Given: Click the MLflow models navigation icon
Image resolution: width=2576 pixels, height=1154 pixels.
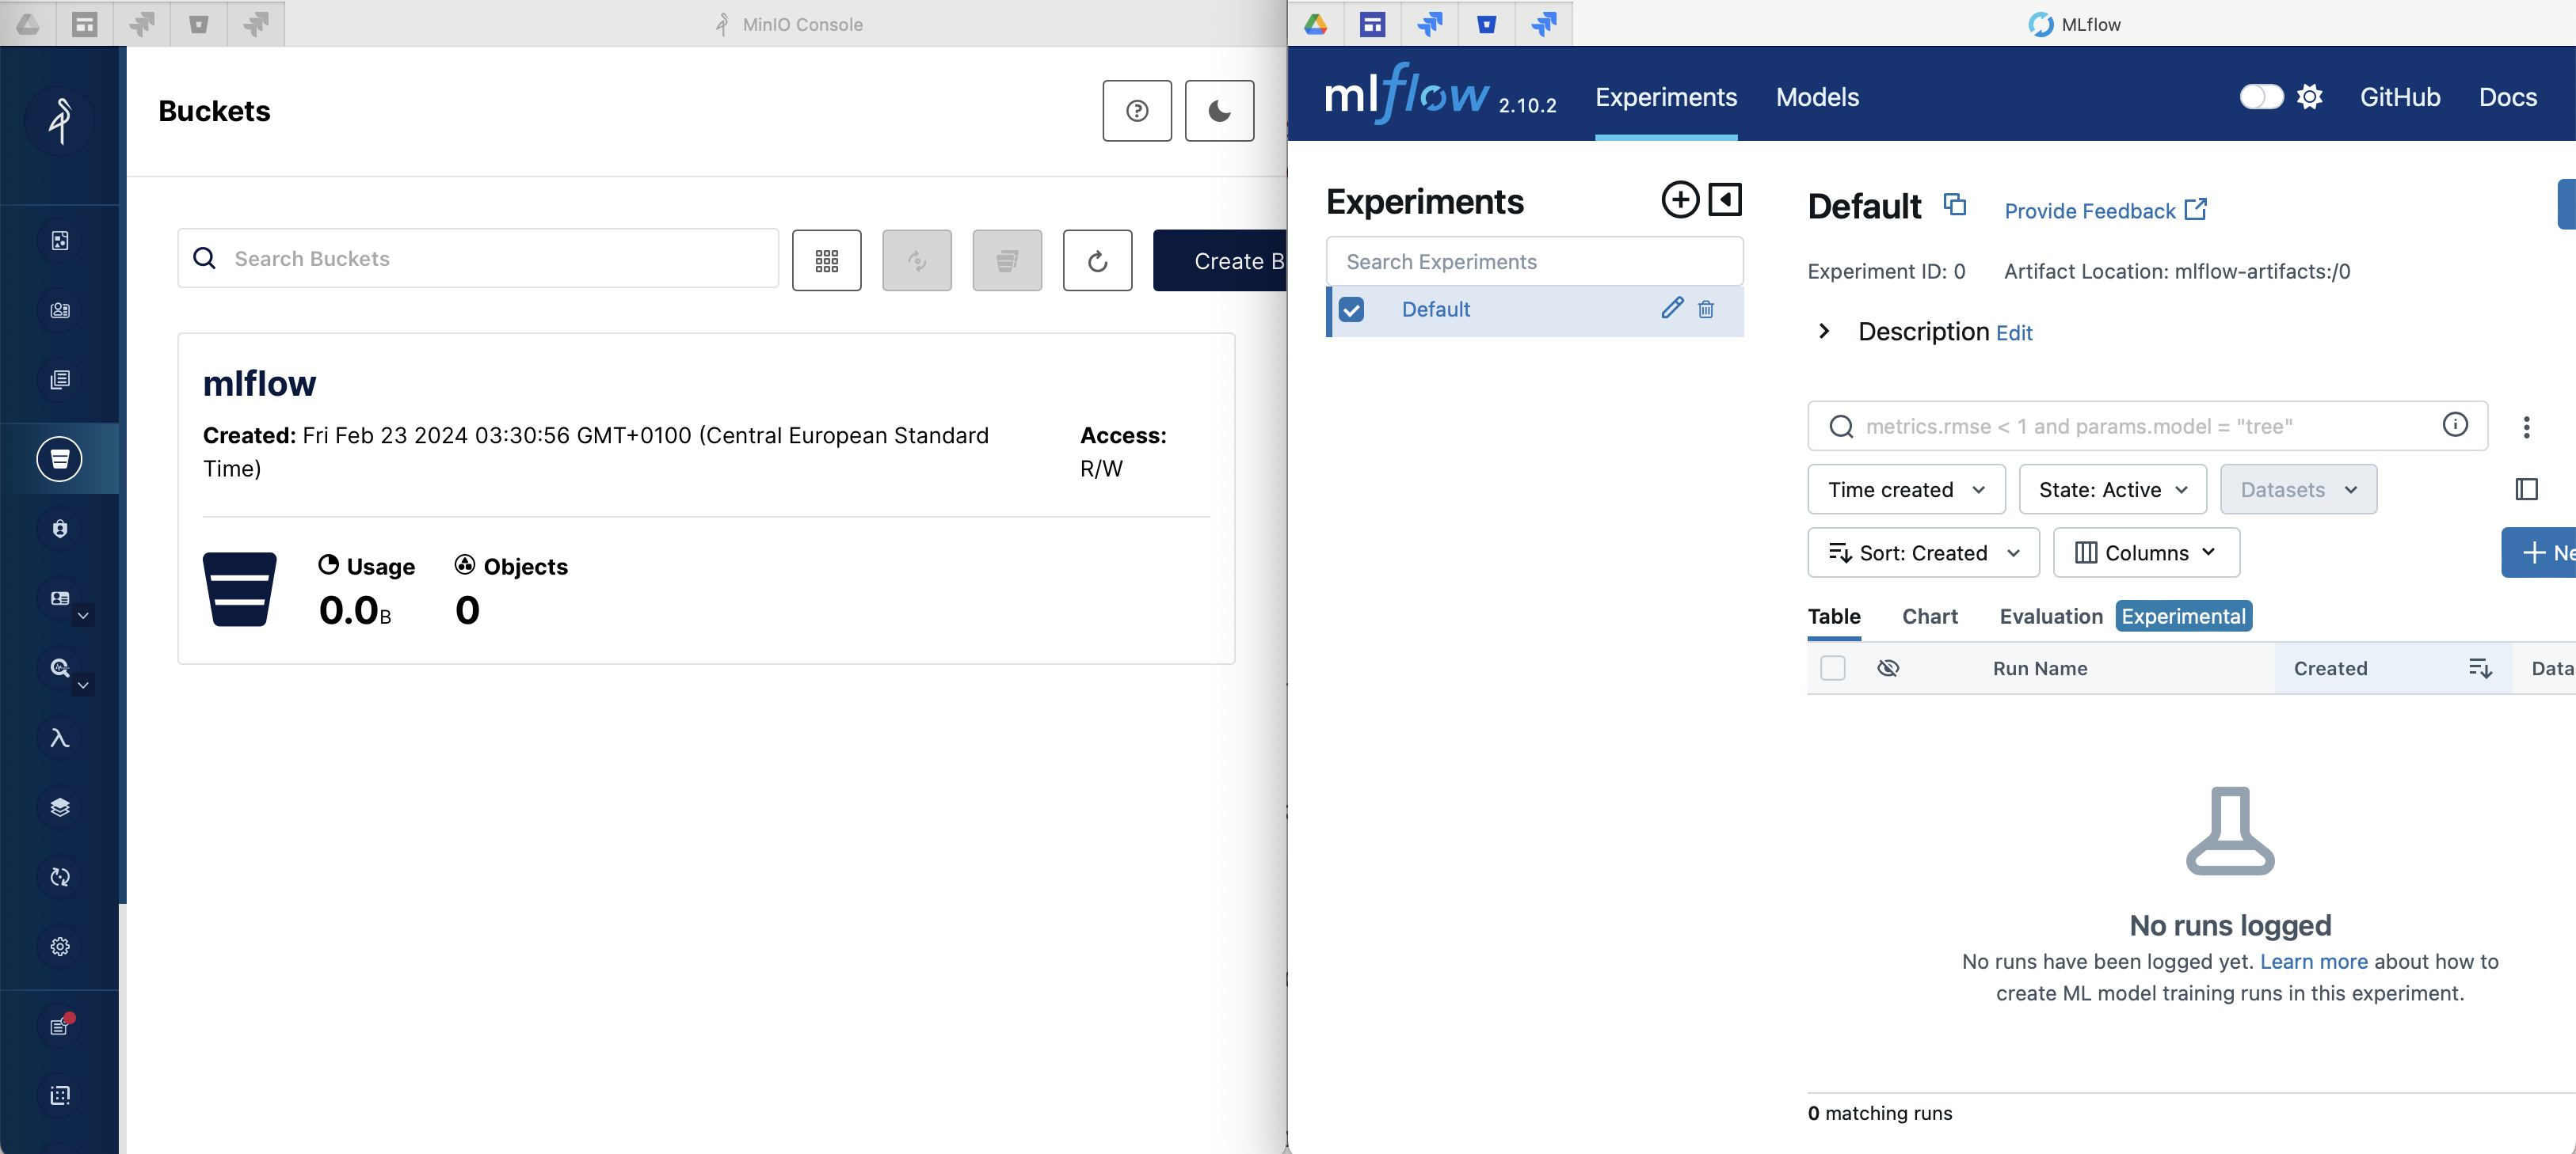Looking at the screenshot, I should [1817, 95].
